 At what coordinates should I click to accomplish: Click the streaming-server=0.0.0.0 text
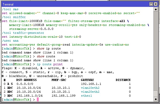(x=31, y=29)
